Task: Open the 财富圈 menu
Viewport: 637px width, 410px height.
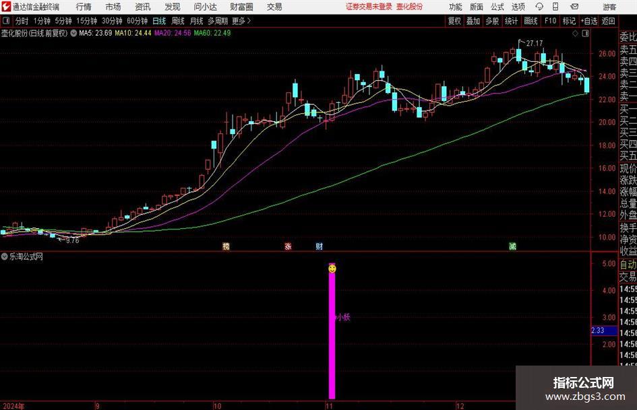Action: pyautogui.click(x=241, y=7)
